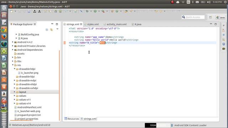Screen dimensions: 228x128
Task: Click the error marker beside b_title line
Action: (x=64, y=43)
